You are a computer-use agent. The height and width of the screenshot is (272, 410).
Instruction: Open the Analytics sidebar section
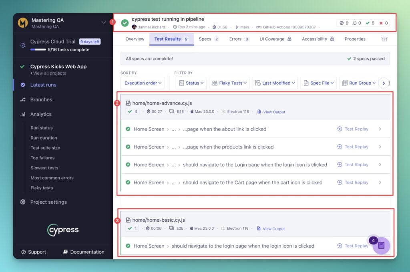[x=41, y=114]
